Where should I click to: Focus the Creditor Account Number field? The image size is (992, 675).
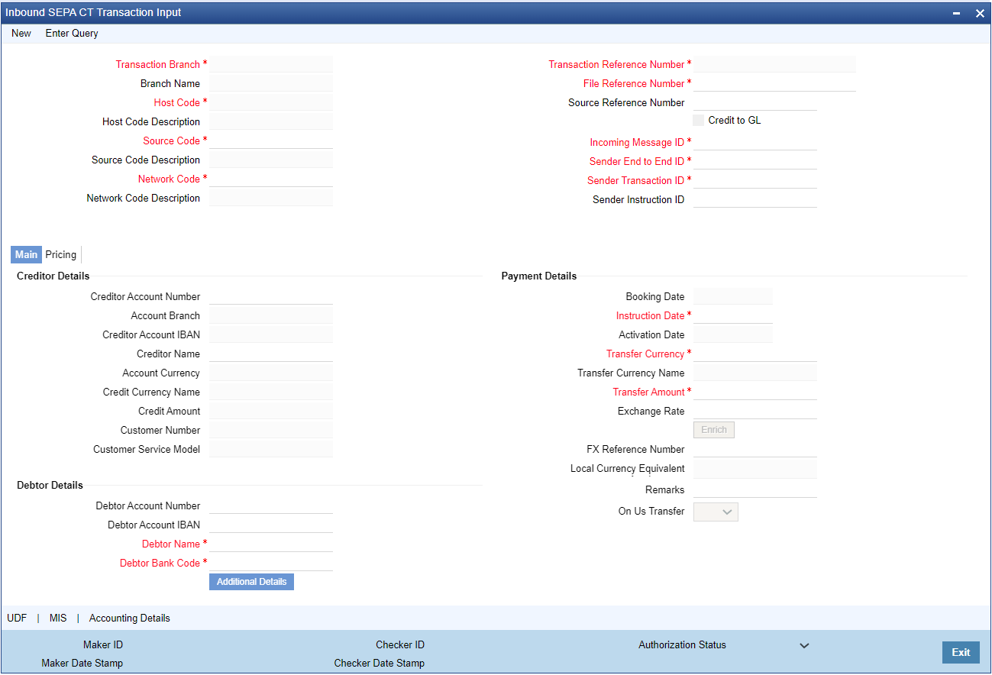point(271,296)
